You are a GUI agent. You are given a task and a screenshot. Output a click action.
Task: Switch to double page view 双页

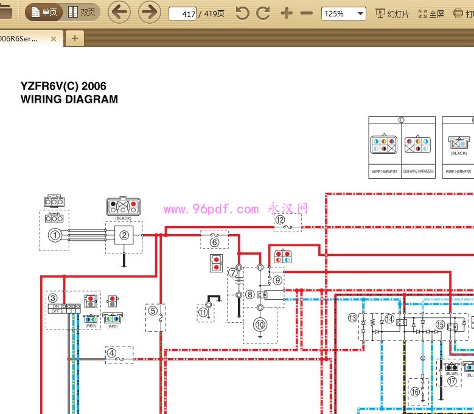pyautogui.click(x=82, y=12)
